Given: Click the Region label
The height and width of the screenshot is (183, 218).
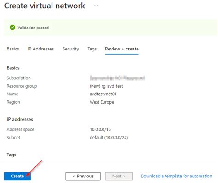Looking at the screenshot, I should 13,102.
